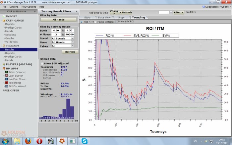Click the Skype taskbar icon
Screen dimensions: 232x145
point(85,141)
